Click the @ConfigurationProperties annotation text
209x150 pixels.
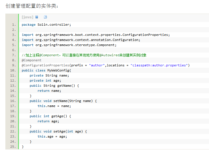pos(45,65)
